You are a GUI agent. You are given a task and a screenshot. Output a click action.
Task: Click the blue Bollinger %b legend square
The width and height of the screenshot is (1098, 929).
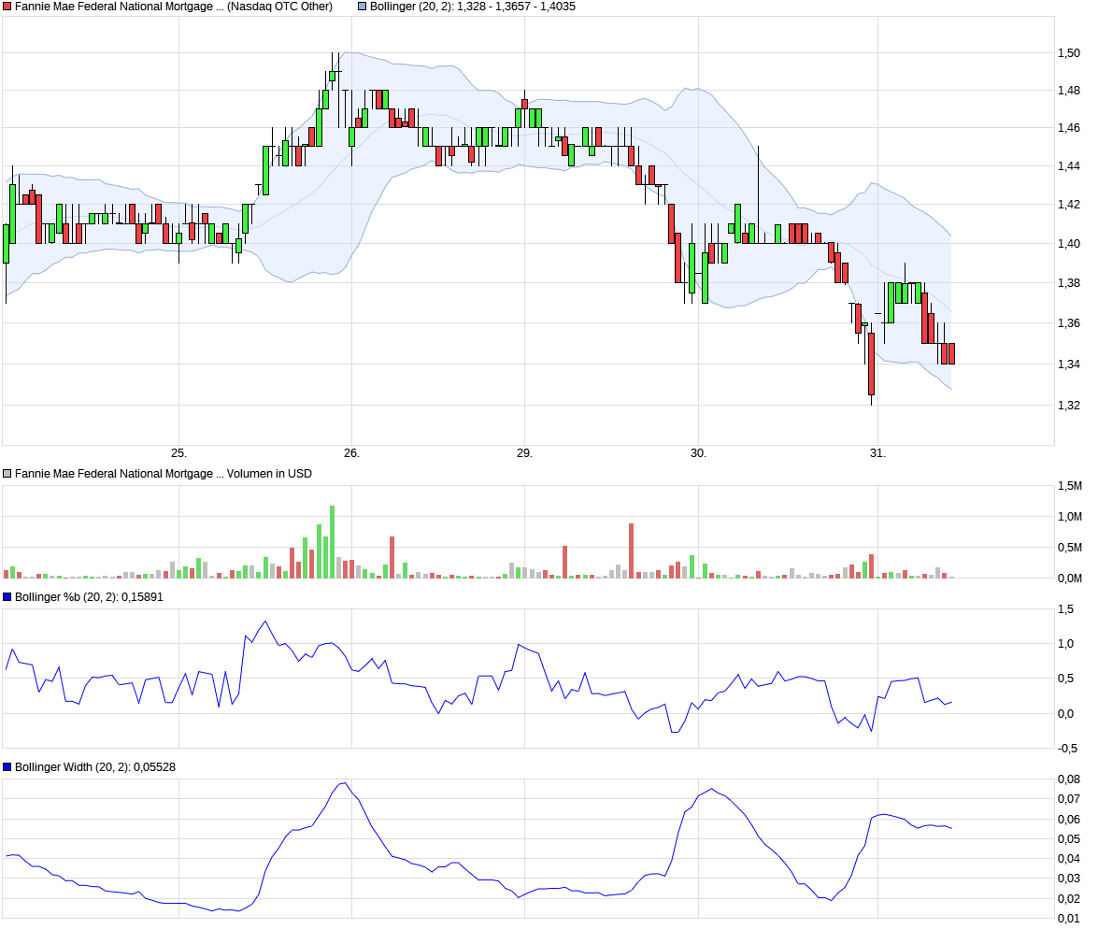(7, 596)
